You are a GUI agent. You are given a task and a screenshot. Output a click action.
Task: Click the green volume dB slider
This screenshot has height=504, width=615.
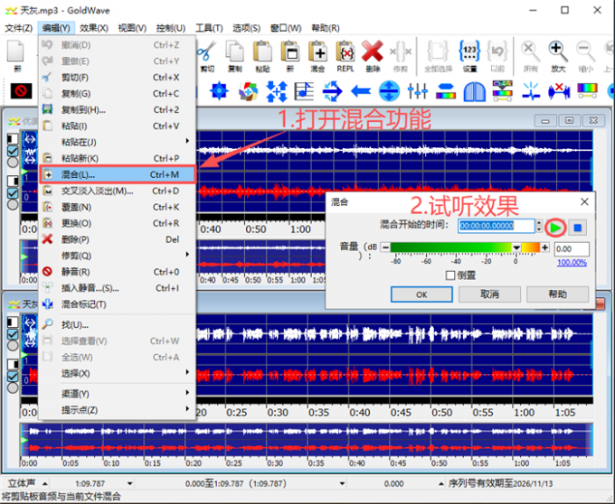pos(465,247)
